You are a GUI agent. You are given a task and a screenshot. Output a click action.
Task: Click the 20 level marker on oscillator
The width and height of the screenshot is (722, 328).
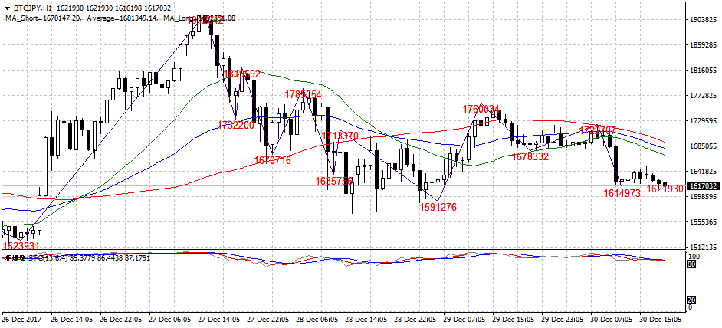coord(691,300)
